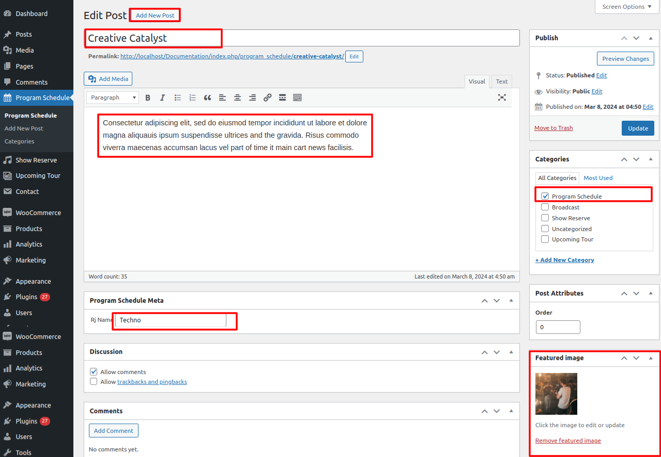Click the Insert link icon

click(x=267, y=97)
